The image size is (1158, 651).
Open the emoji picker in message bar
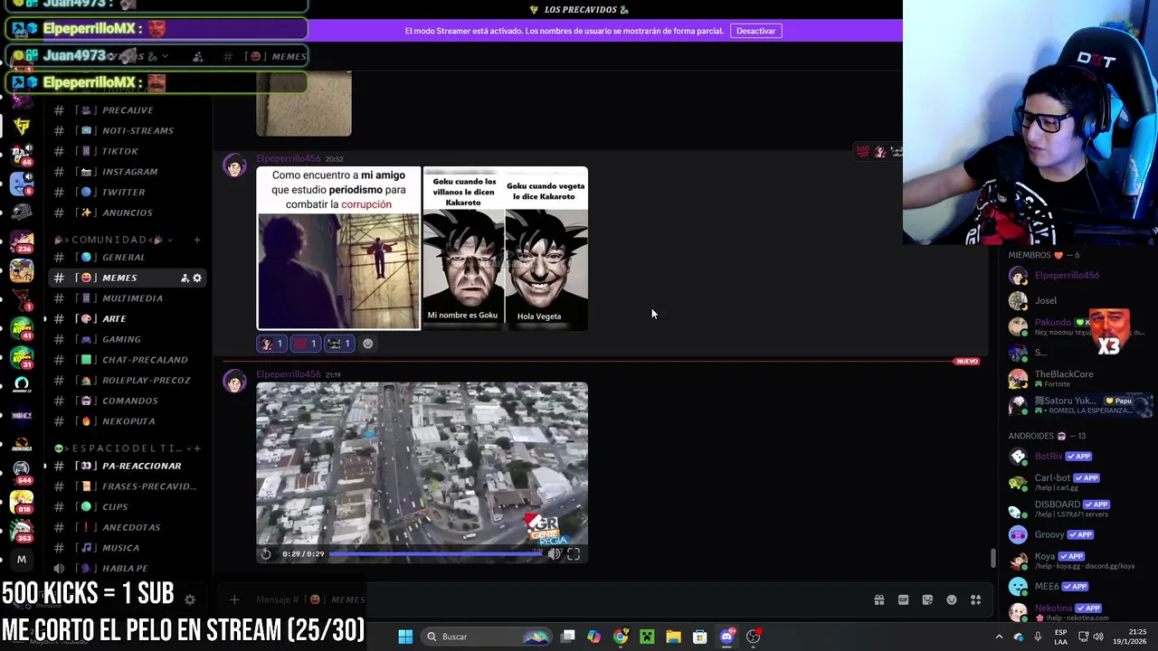pos(951,599)
